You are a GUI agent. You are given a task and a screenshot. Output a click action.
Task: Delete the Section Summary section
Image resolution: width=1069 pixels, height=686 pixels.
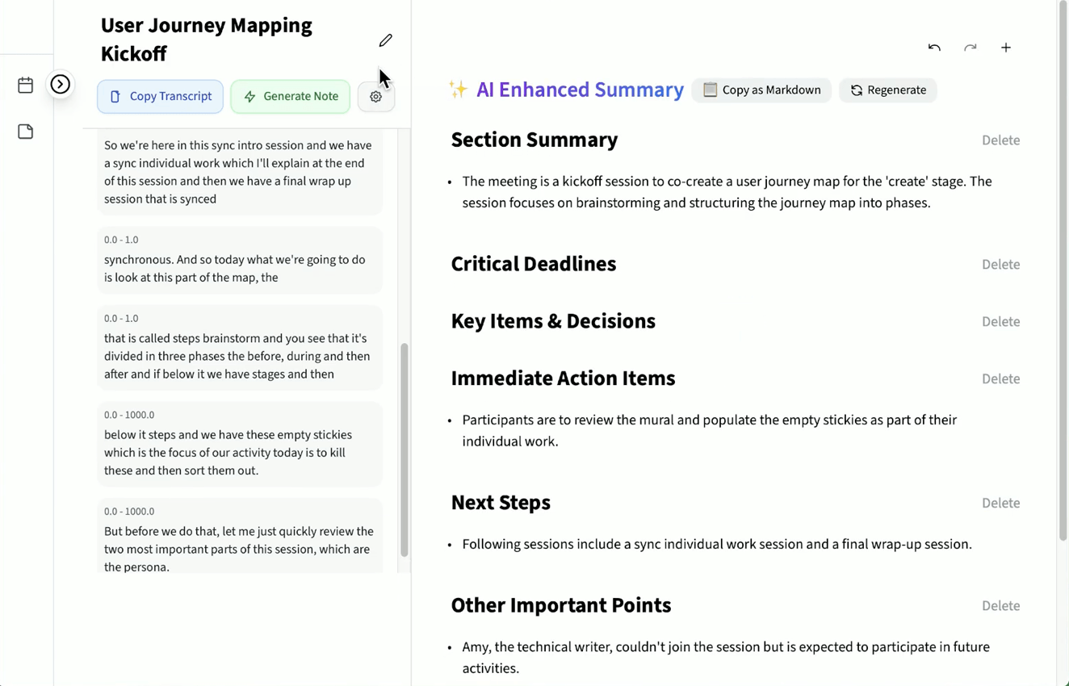[1000, 140]
